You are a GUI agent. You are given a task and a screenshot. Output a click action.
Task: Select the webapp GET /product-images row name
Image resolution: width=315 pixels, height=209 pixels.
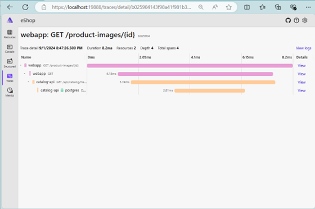click(53, 65)
